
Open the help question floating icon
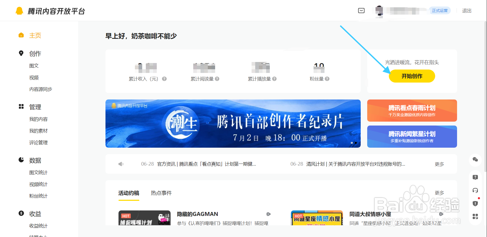[475, 177]
